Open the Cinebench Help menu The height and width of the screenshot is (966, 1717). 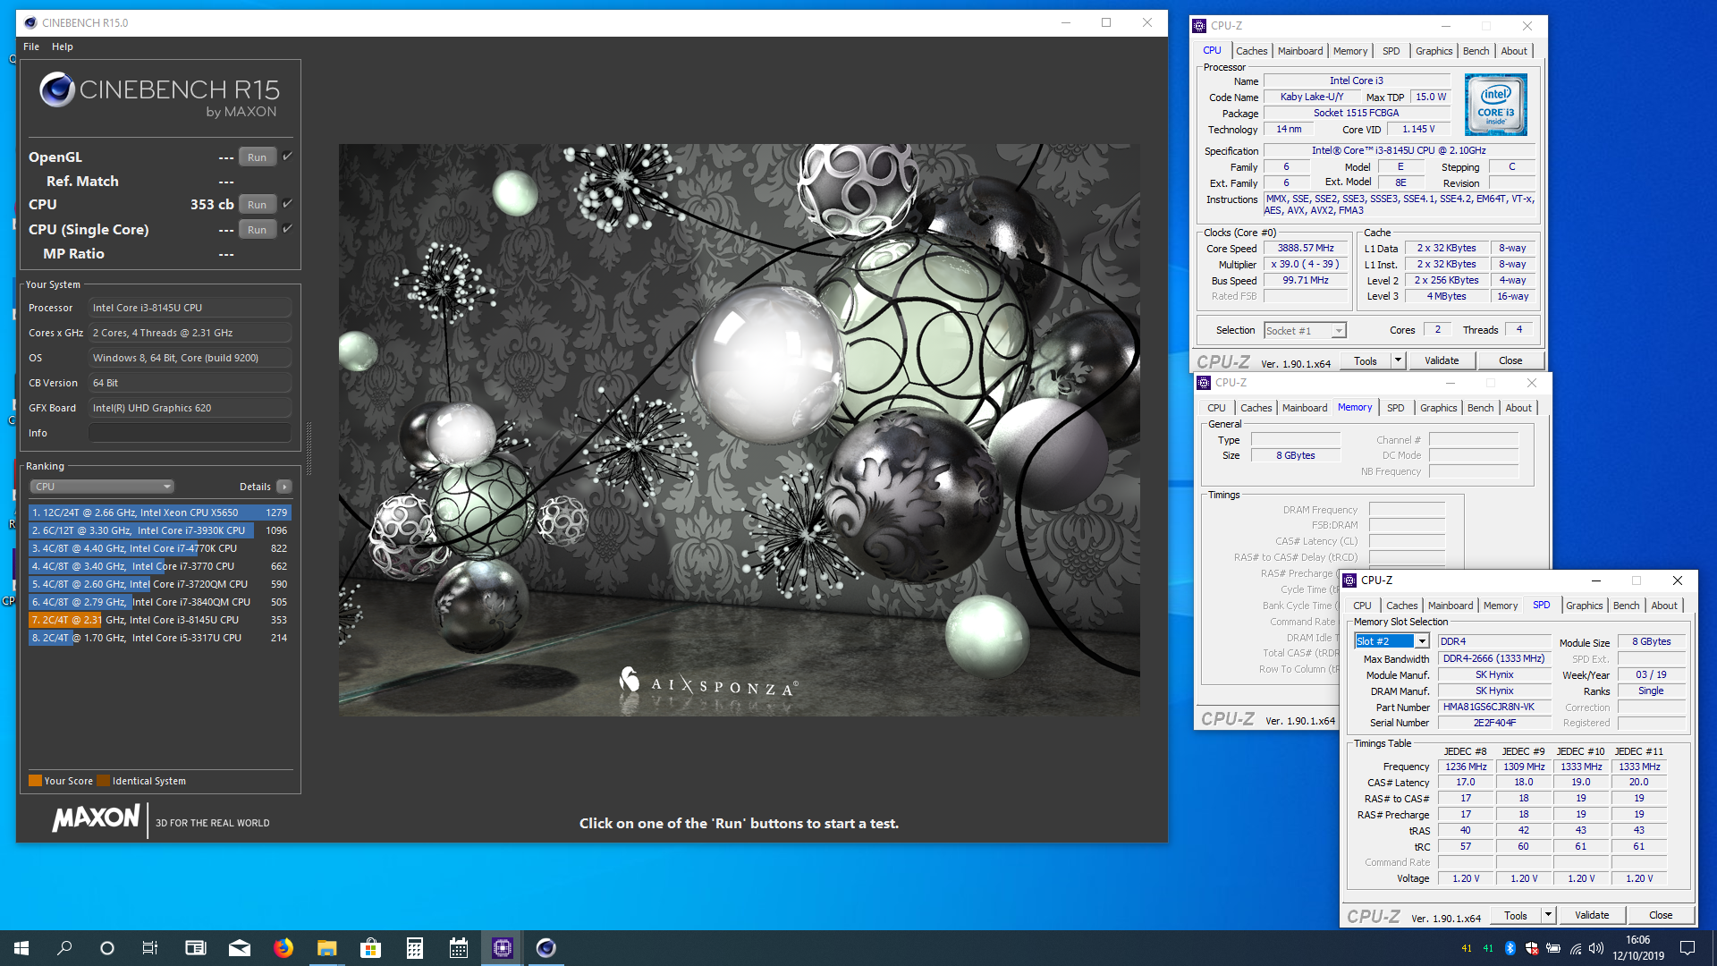pyautogui.click(x=63, y=47)
